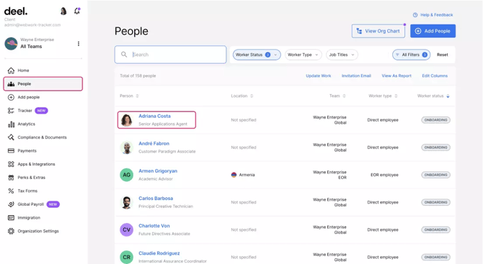Sort by the Worker status column arrow

click(448, 96)
